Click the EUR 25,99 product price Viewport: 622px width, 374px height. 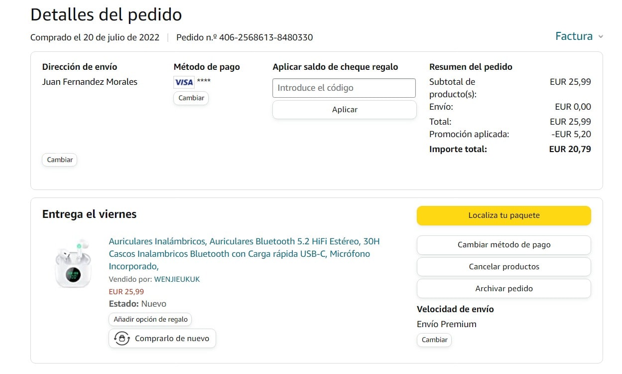[x=126, y=292]
